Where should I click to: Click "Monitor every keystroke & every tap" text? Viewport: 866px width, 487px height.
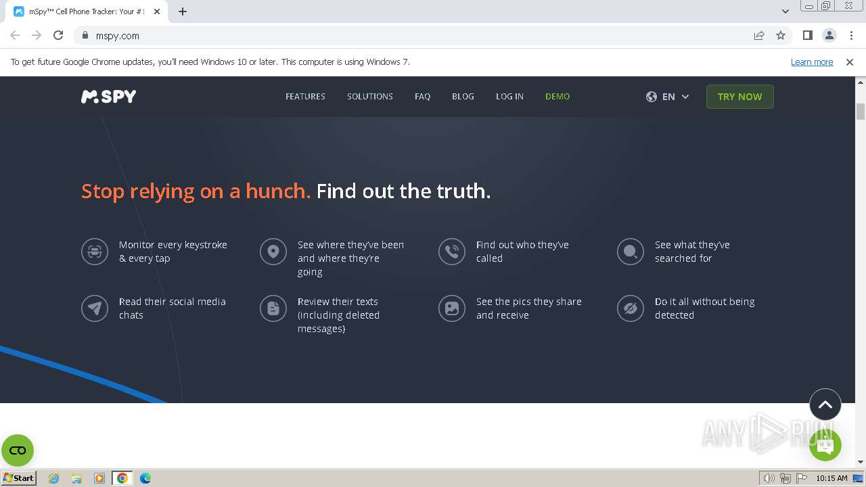point(173,252)
